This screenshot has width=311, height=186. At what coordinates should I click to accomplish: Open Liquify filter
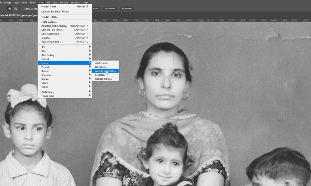pyautogui.click(x=65, y=38)
